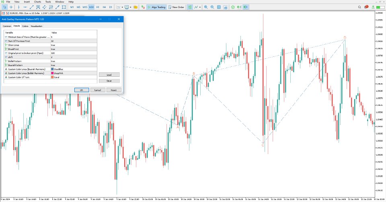
Task: Toggle Algo Trading on
Action: tap(156, 7)
